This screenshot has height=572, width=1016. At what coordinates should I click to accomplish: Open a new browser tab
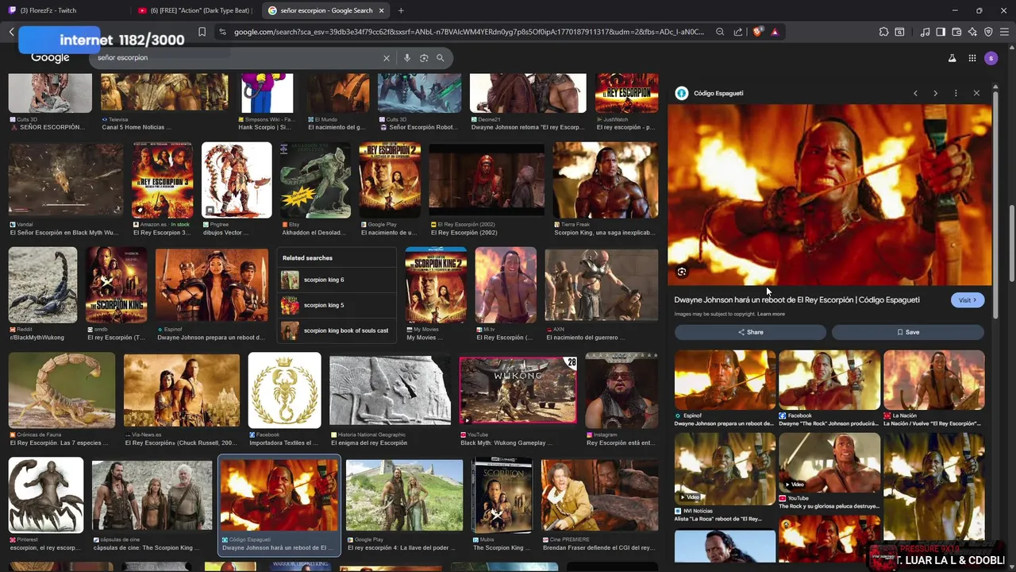(x=401, y=10)
